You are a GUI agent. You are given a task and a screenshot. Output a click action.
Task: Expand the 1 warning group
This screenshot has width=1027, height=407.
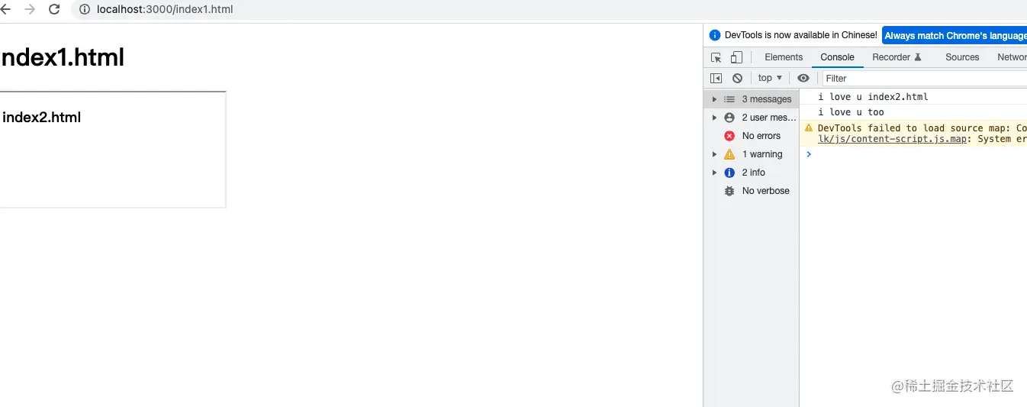(x=714, y=154)
